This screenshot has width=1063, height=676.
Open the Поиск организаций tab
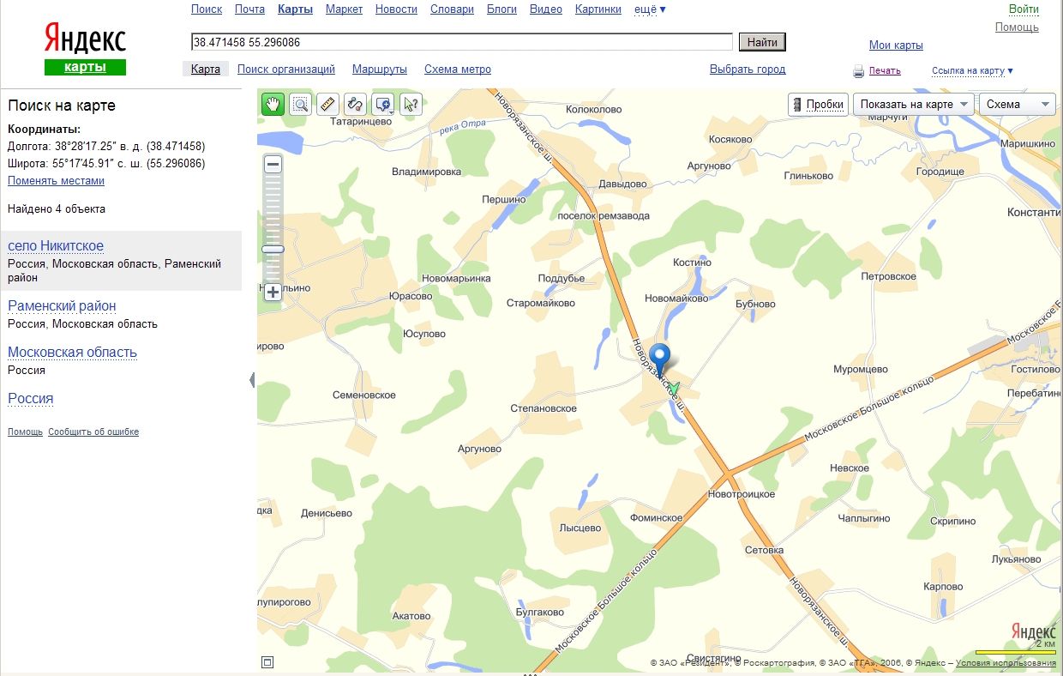[286, 69]
